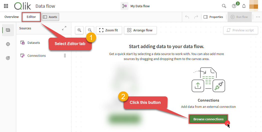The height and width of the screenshot is (132, 262).
Task: Click the zoom in magnifier
Action: pos(79,30)
